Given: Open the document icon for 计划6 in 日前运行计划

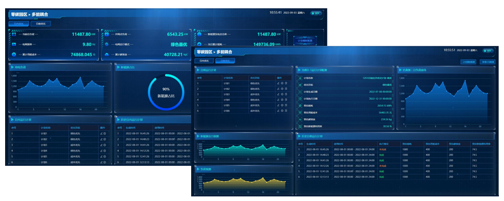Looking at the screenshot, I should click(286, 111).
